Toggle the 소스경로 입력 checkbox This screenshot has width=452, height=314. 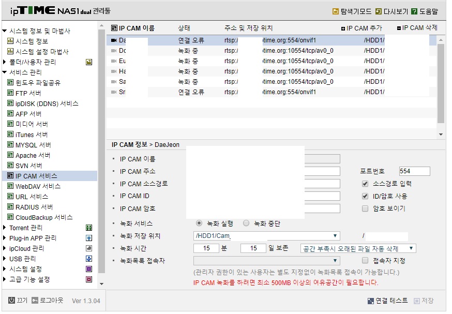click(x=365, y=184)
